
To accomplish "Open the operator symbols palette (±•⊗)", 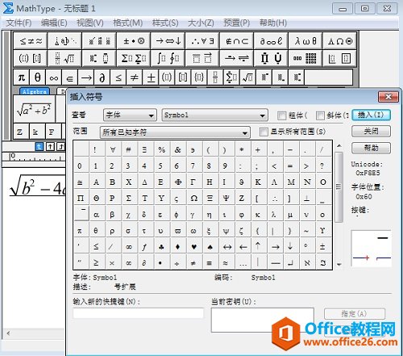I will 134,41.
